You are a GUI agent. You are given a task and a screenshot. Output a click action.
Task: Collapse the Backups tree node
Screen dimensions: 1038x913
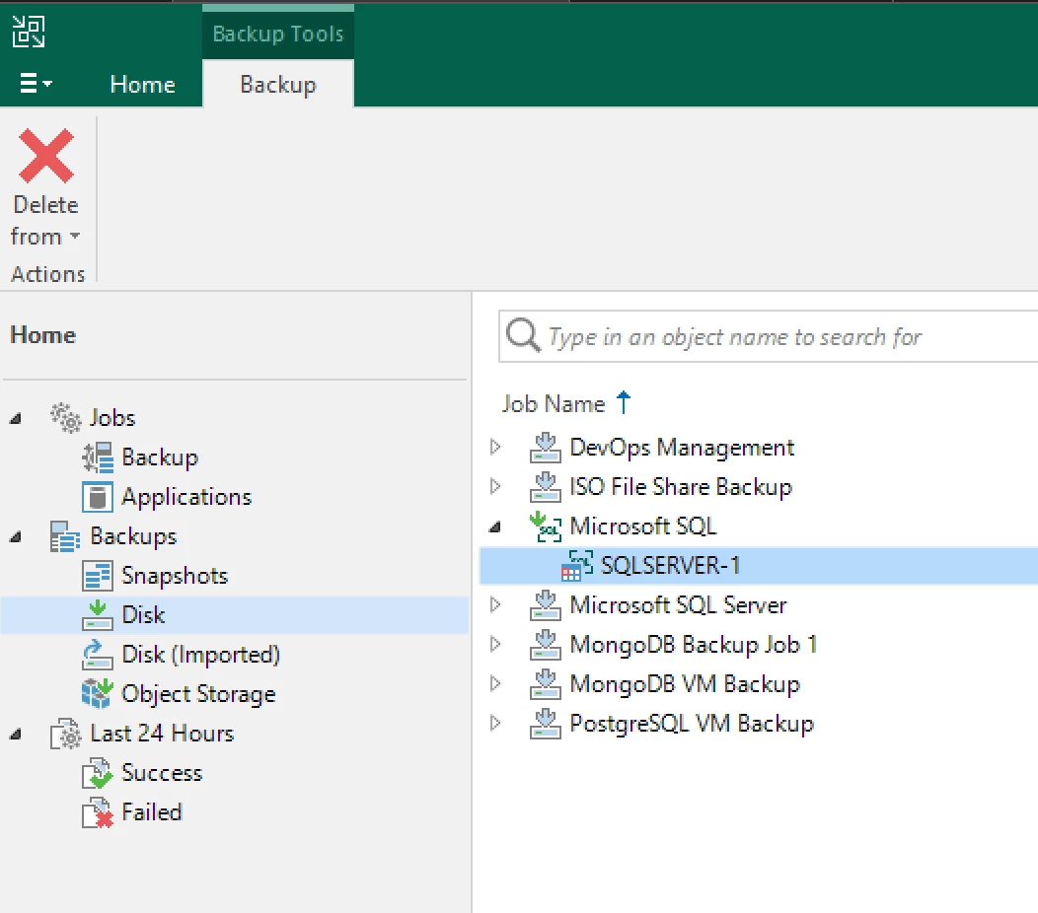coord(15,536)
